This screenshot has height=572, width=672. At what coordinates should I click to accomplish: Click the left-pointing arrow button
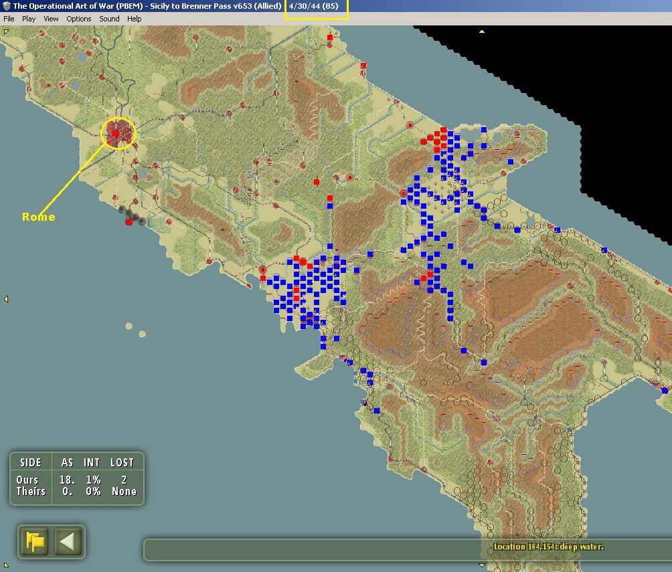click(x=68, y=542)
